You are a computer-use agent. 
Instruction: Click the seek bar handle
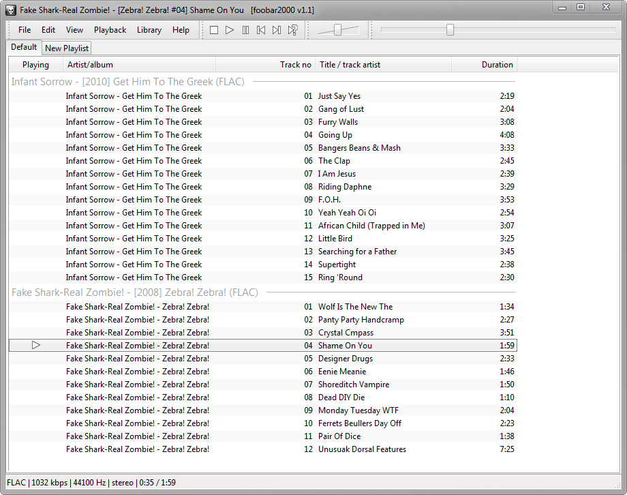click(450, 30)
